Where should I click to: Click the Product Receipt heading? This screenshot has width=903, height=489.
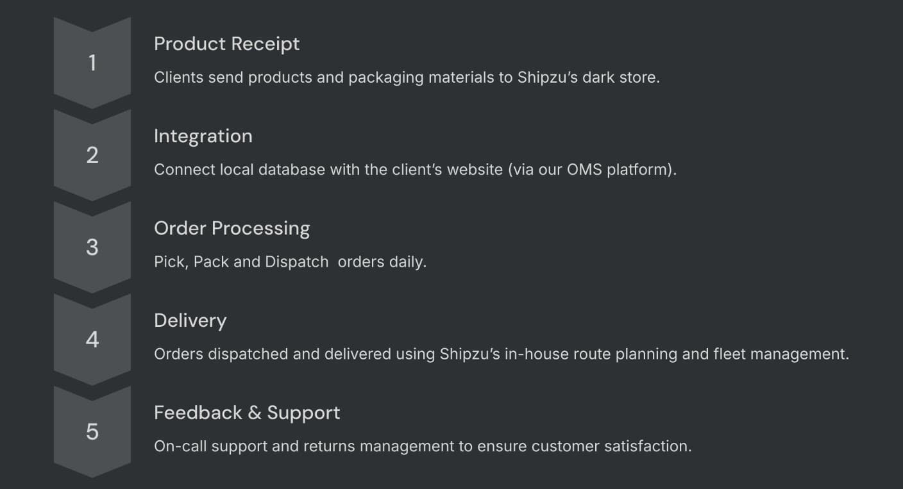227,44
